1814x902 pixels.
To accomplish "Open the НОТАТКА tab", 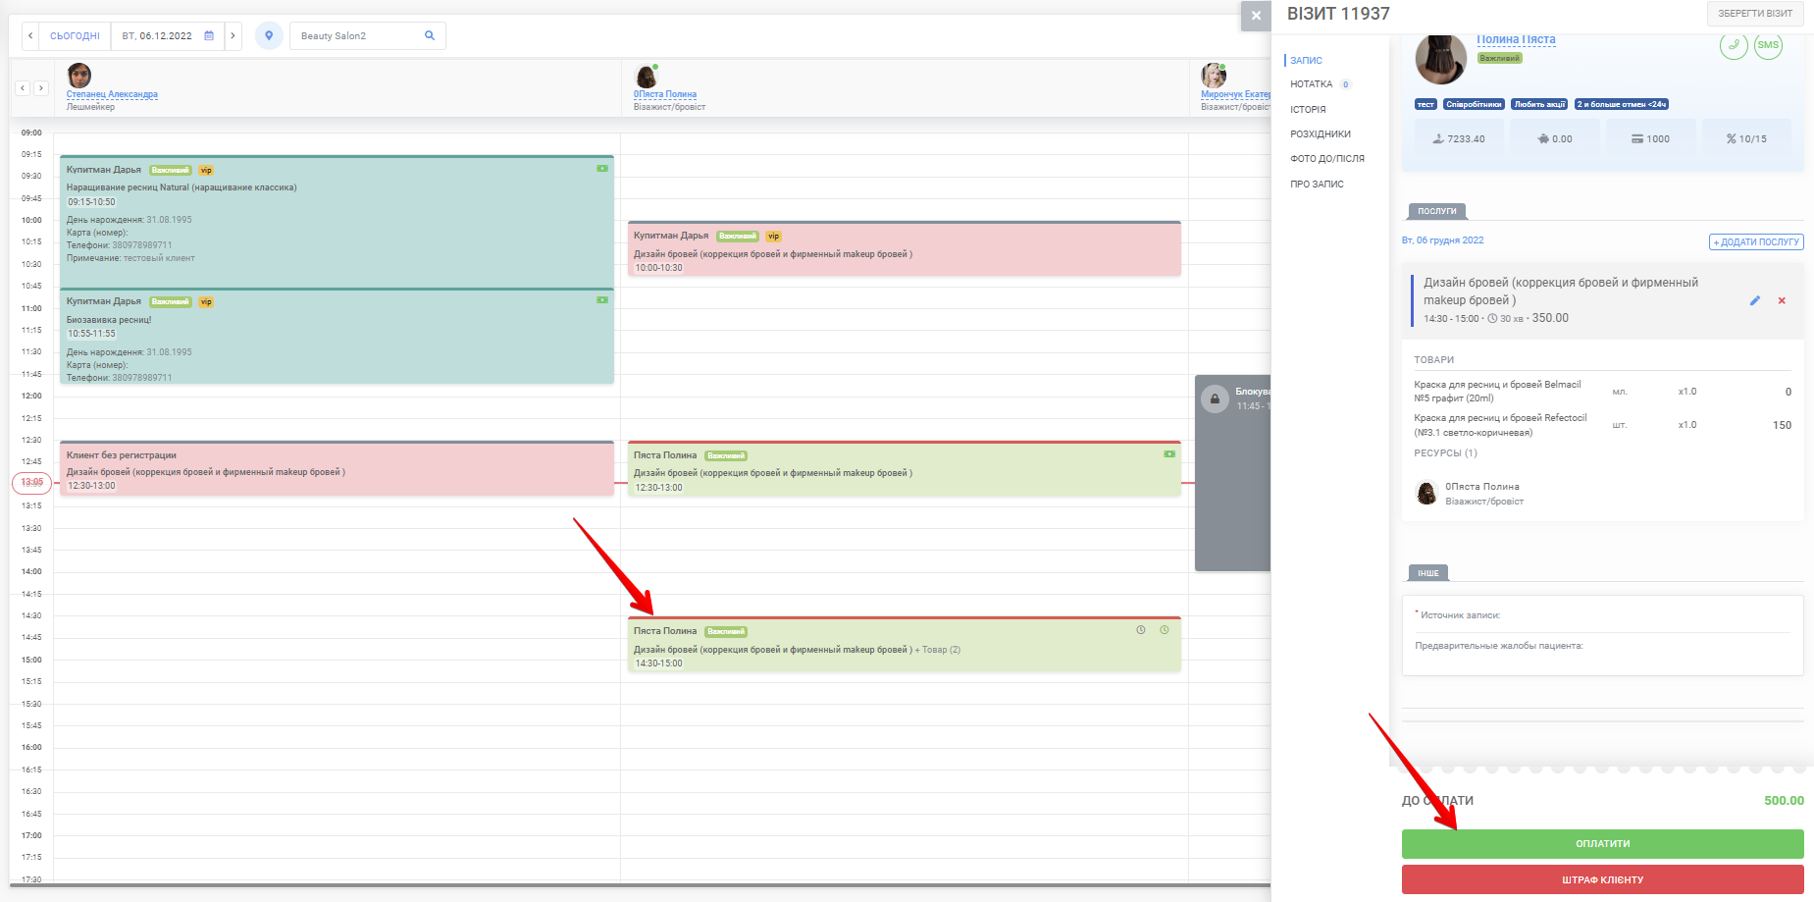I will tap(1312, 84).
